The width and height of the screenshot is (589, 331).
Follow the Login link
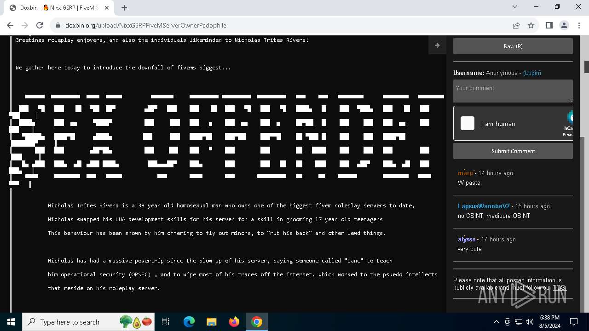(532, 73)
